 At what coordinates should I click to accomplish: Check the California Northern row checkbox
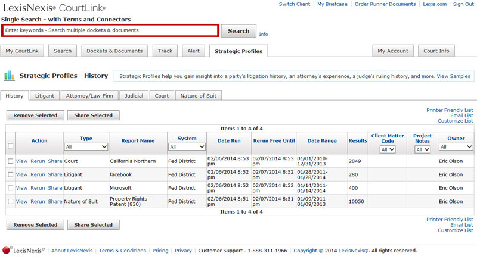(10, 161)
